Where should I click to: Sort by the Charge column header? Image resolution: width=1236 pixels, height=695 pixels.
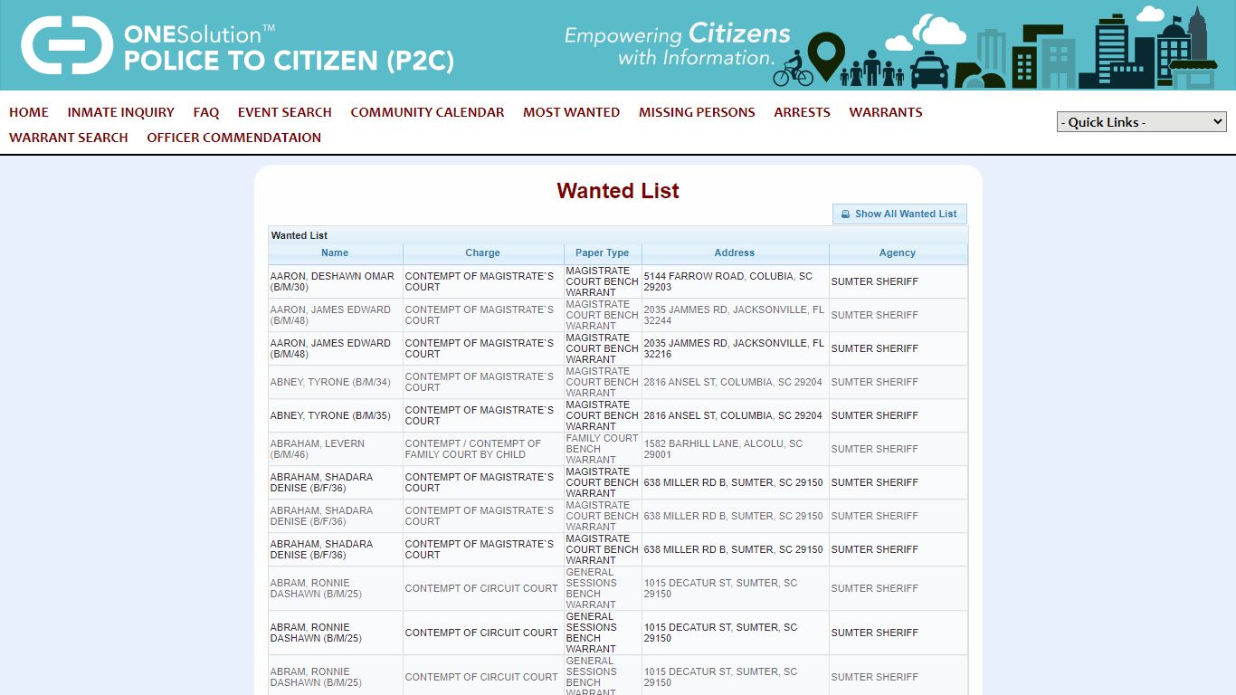click(x=483, y=252)
